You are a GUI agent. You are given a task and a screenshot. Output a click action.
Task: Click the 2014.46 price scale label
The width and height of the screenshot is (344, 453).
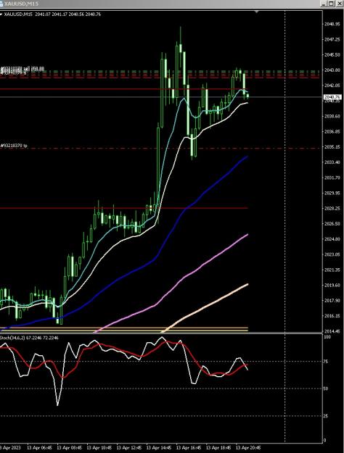click(332, 331)
